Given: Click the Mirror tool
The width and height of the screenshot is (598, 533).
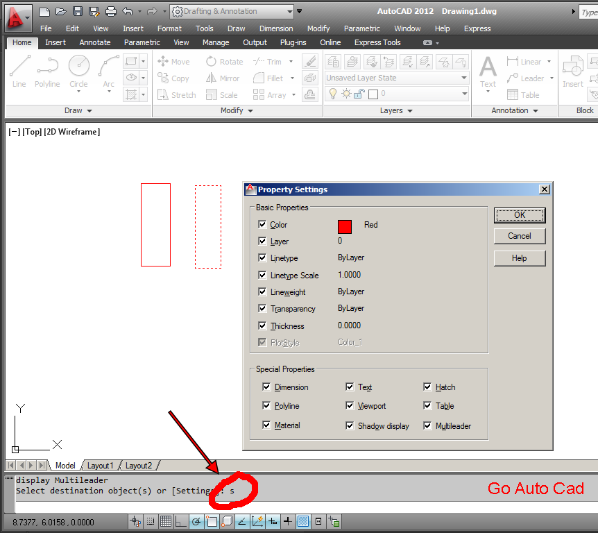Looking at the screenshot, I should coord(223,78).
